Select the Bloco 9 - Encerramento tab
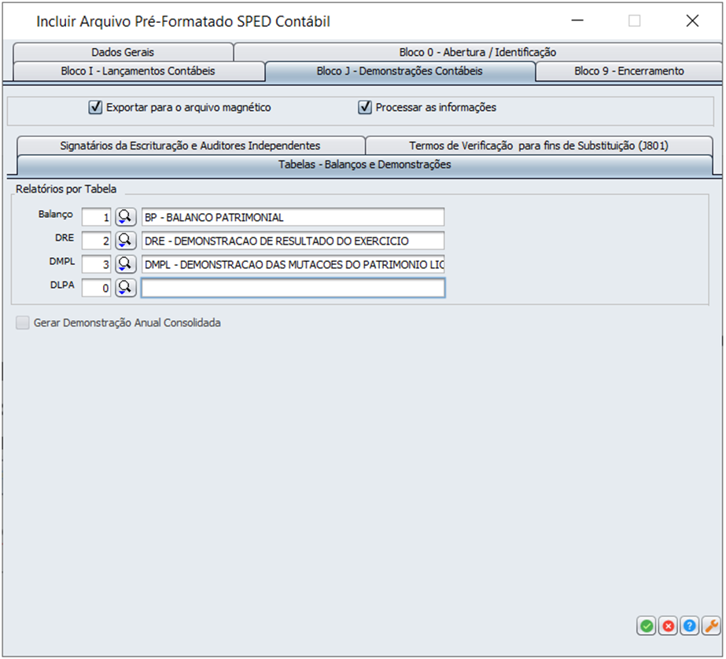Image resolution: width=726 pixels, height=659 pixels. (628, 71)
